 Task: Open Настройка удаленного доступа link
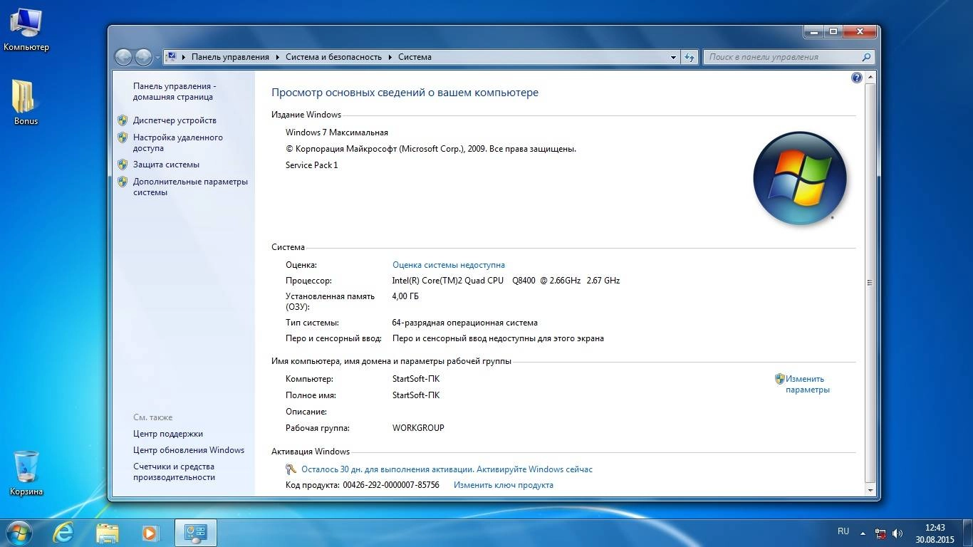pos(178,142)
